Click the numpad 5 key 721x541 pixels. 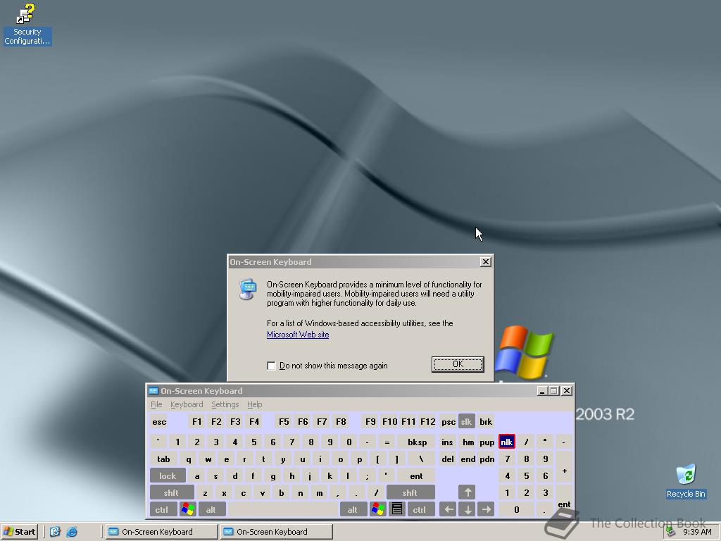[x=527, y=475]
